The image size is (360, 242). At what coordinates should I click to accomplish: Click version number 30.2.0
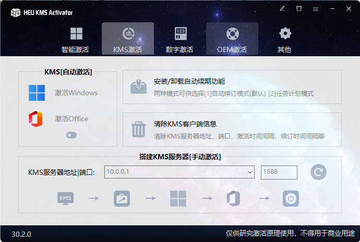click(21, 234)
